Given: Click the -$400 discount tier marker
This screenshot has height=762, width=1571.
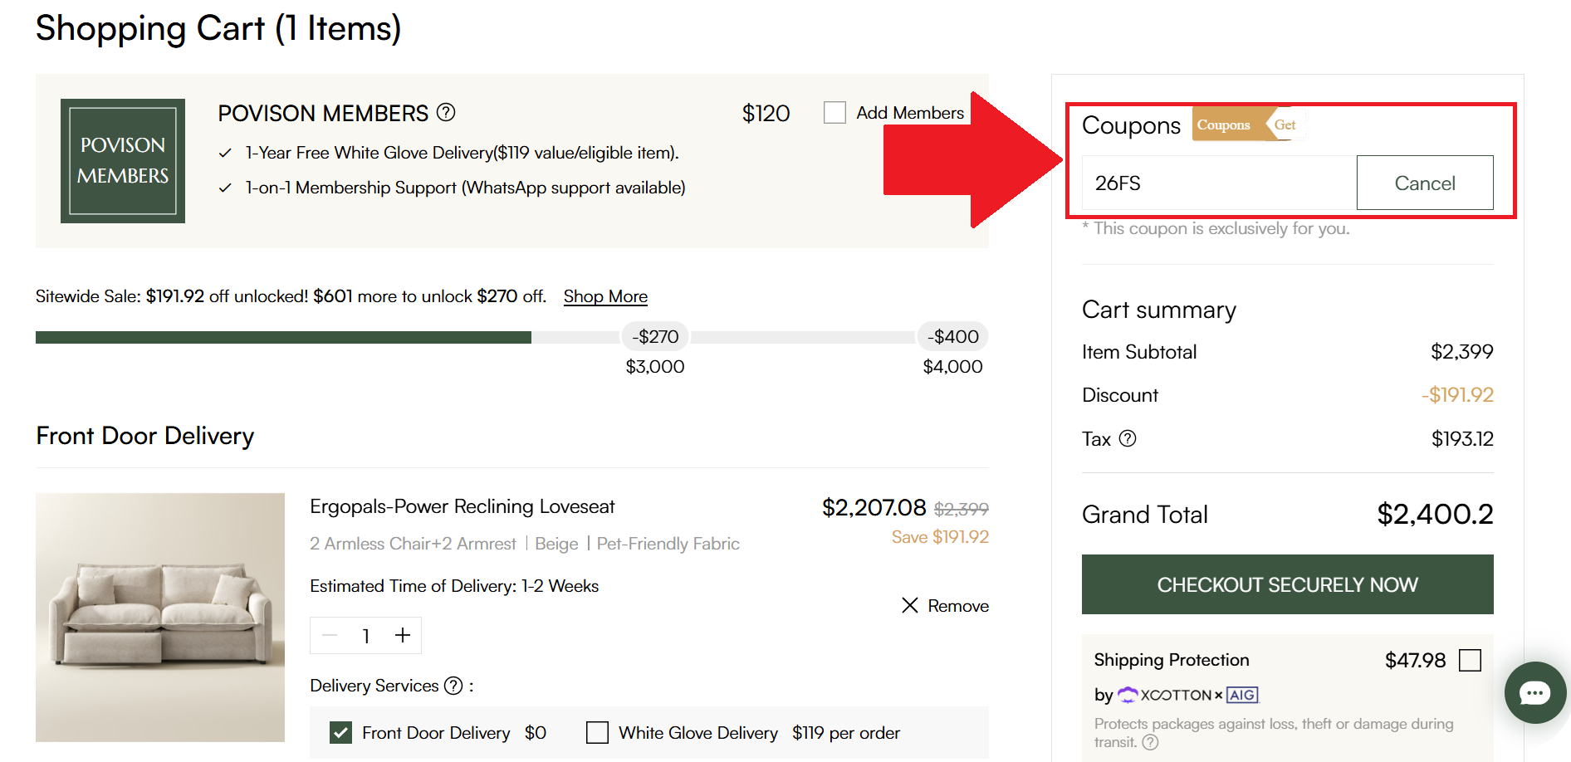Looking at the screenshot, I should pyautogui.click(x=952, y=336).
